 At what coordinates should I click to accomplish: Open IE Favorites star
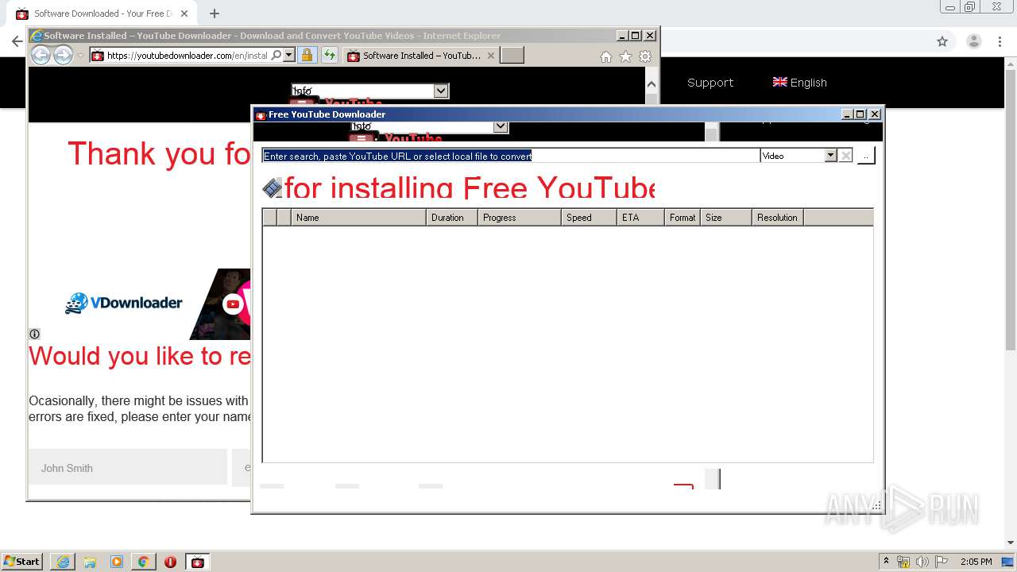pos(625,56)
